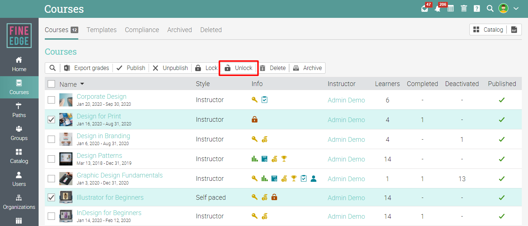The height and width of the screenshot is (226, 528).
Task: Click the Unlock button
Action: coord(239,68)
